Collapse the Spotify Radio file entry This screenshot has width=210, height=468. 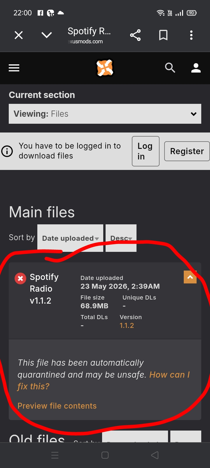click(190, 277)
